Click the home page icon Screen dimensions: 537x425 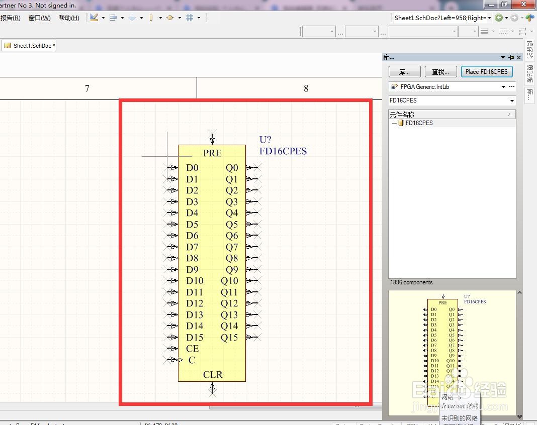(x=530, y=18)
